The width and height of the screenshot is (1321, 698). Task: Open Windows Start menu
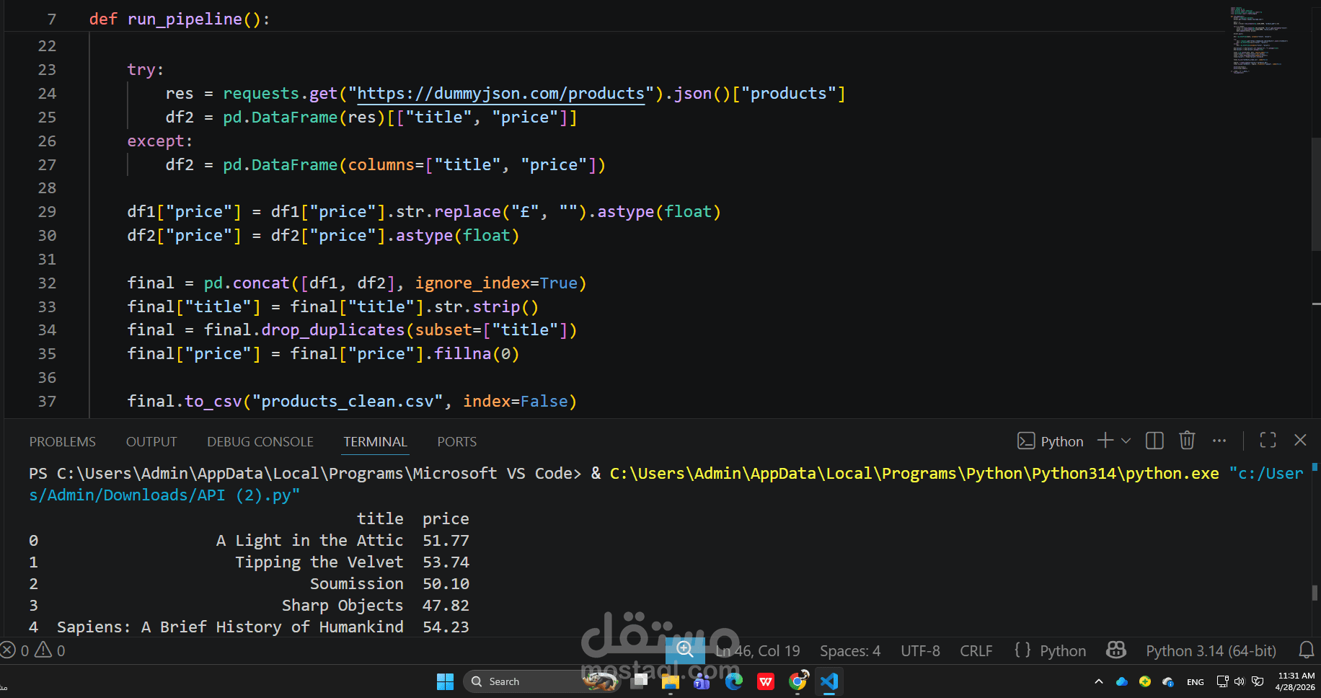(445, 681)
